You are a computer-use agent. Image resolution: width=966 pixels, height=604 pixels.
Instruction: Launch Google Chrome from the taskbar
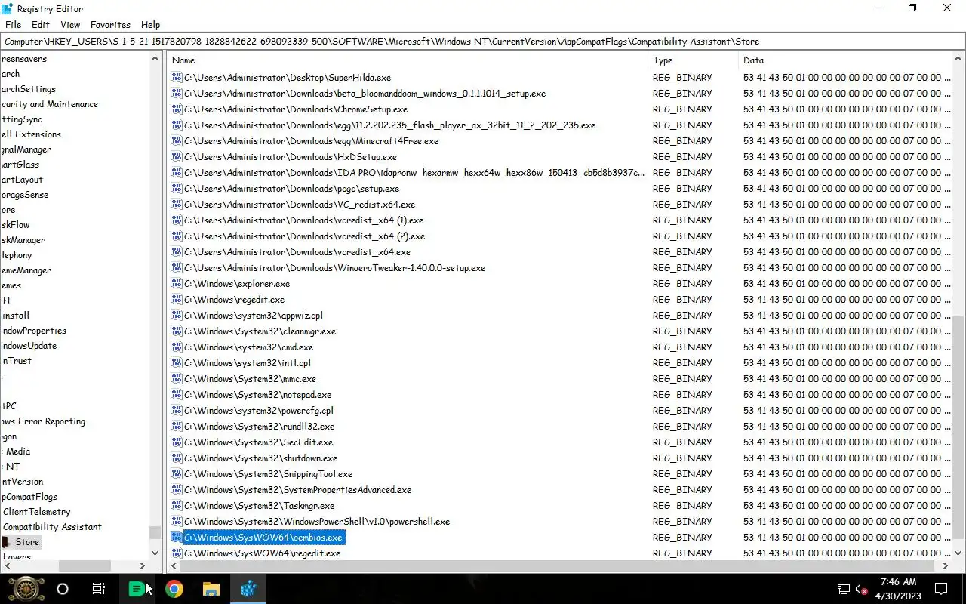[x=174, y=589]
